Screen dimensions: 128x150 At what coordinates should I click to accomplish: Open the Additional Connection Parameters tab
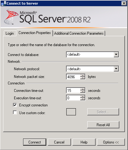click(79, 33)
